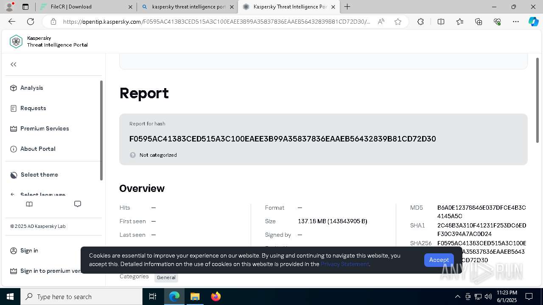
Task: Open Microsoft Edge from taskbar
Action: coord(174,297)
